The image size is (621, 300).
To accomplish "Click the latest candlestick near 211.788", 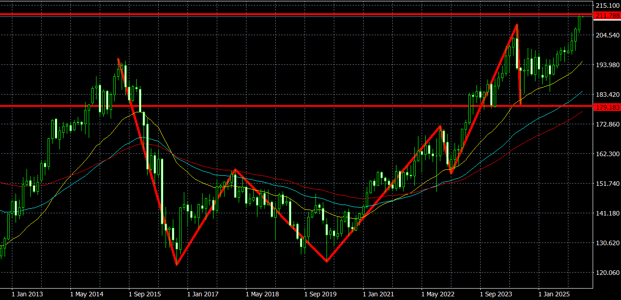I will [583, 17].
